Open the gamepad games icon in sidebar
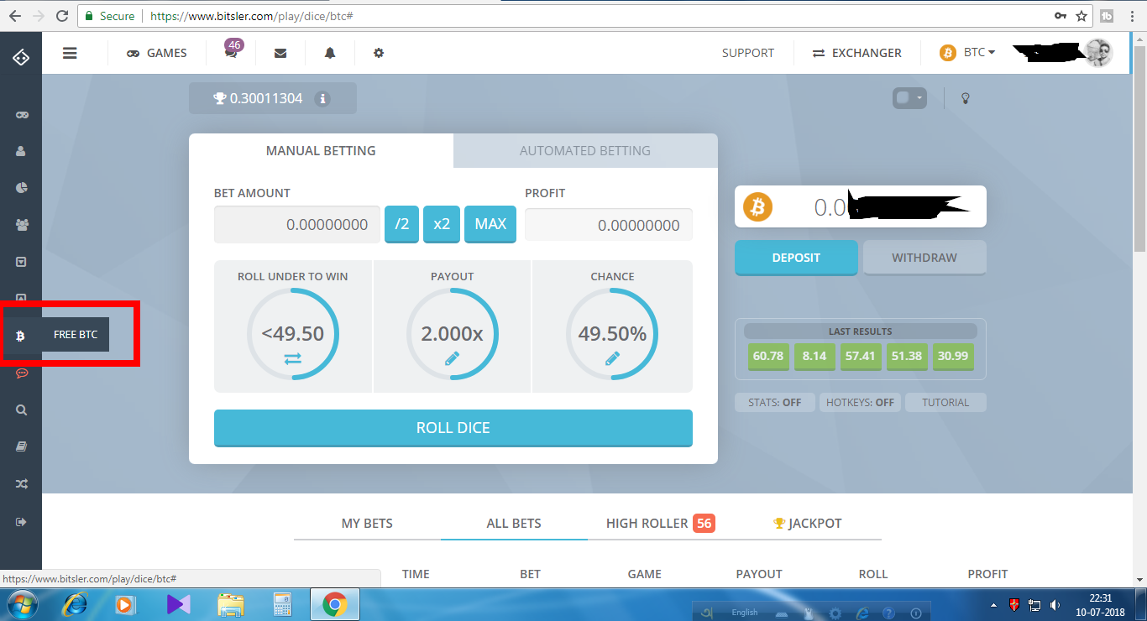The image size is (1147, 621). (22, 115)
